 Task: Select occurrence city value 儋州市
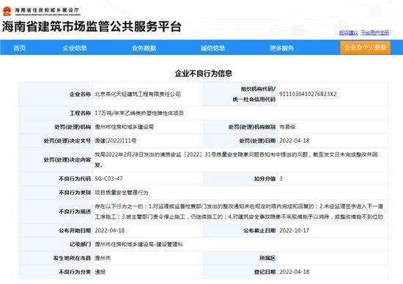pos(103,258)
